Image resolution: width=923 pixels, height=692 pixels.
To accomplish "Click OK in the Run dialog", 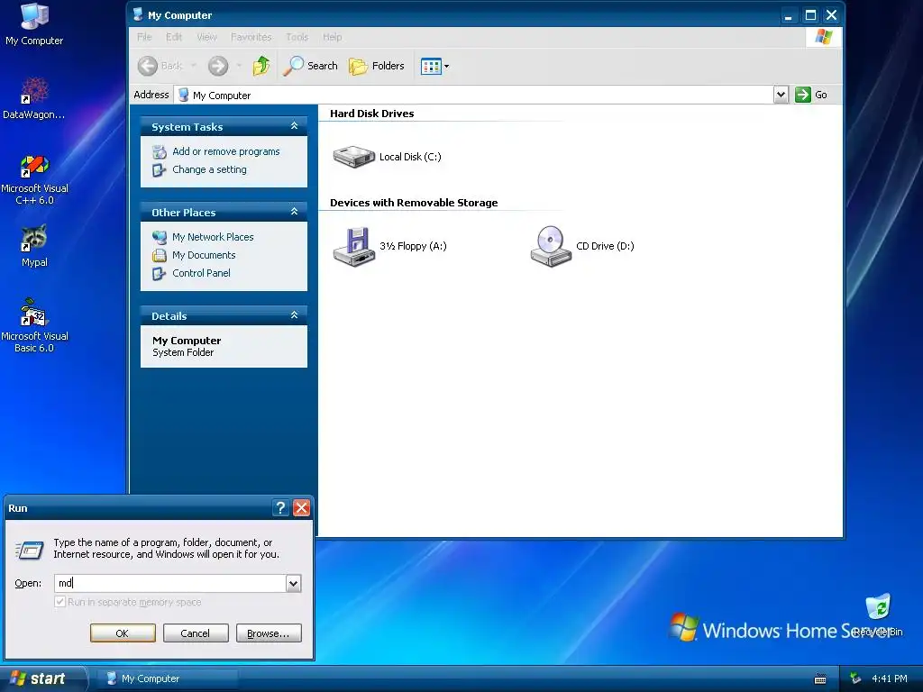I will (123, 633).
